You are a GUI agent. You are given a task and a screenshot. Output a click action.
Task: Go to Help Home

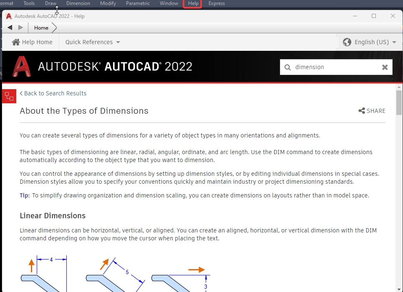click(x=32, y=42)
